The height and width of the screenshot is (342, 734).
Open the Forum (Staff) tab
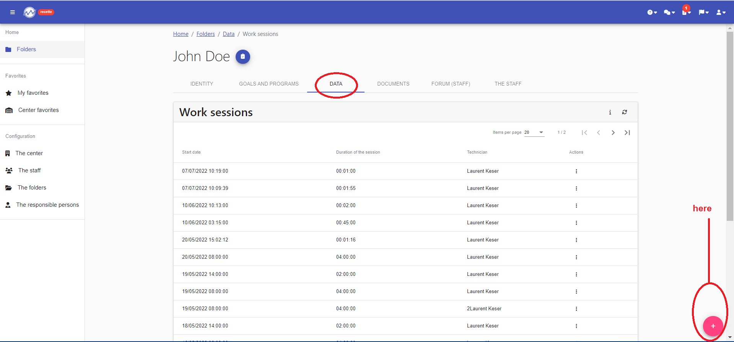click(x=451, y=84)
